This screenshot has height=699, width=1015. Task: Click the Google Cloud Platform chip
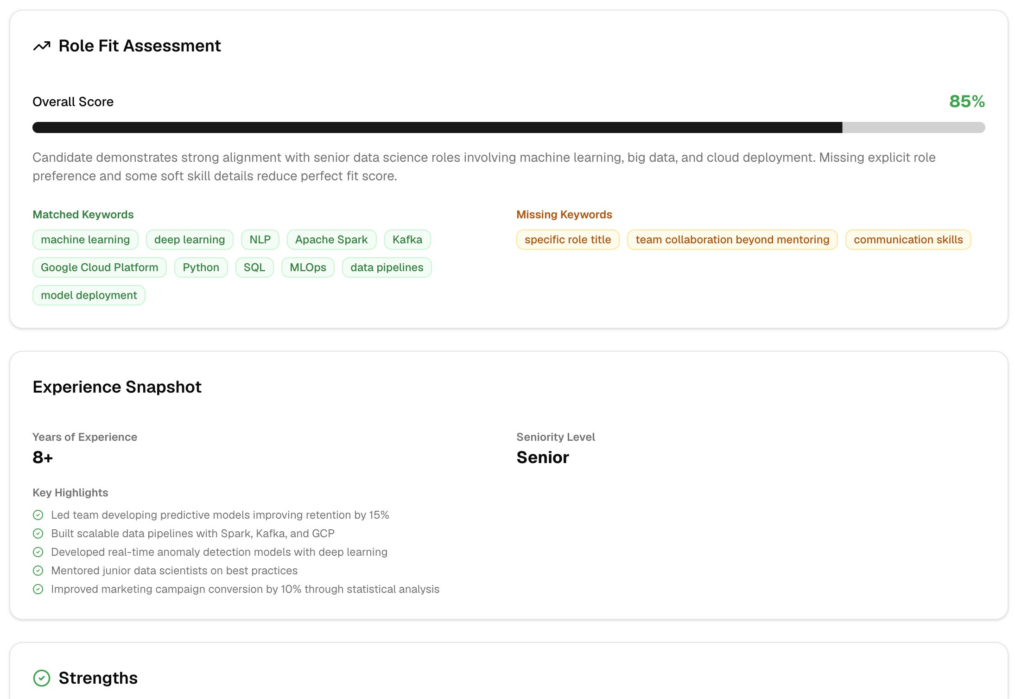click(100, 267)
